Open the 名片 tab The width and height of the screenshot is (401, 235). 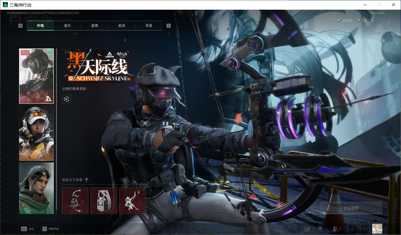(67, 26)
